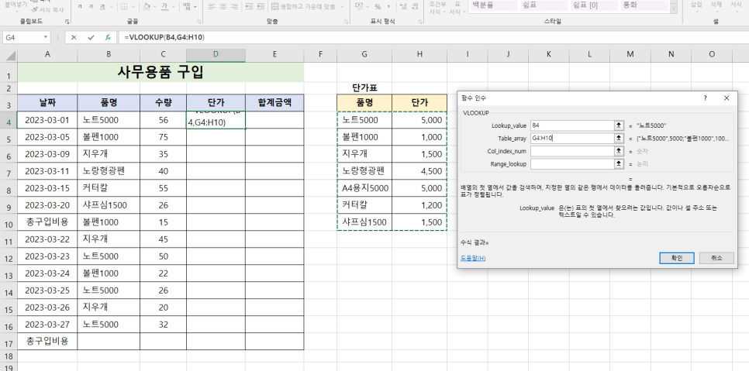Click 총구입비용 cell in row 17
This screenshot has width=749, height=371.
(47, 341)
